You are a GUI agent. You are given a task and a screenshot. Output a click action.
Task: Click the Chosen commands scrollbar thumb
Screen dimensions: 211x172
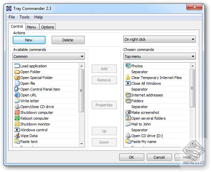[x=192, y=88]
